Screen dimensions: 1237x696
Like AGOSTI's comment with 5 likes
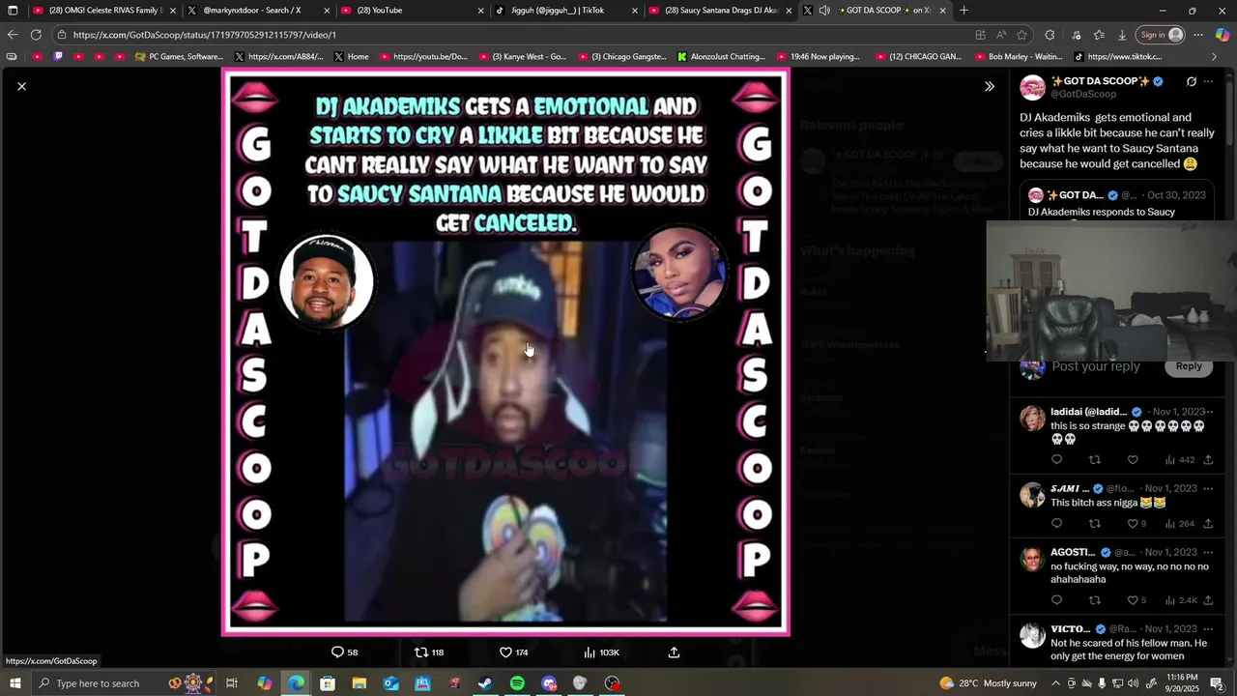pos(1136,600)
